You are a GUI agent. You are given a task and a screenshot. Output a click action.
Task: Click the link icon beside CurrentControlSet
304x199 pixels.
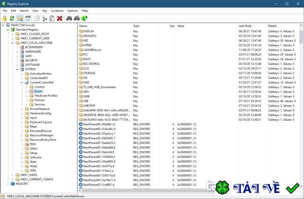click(x=27, y=82)
